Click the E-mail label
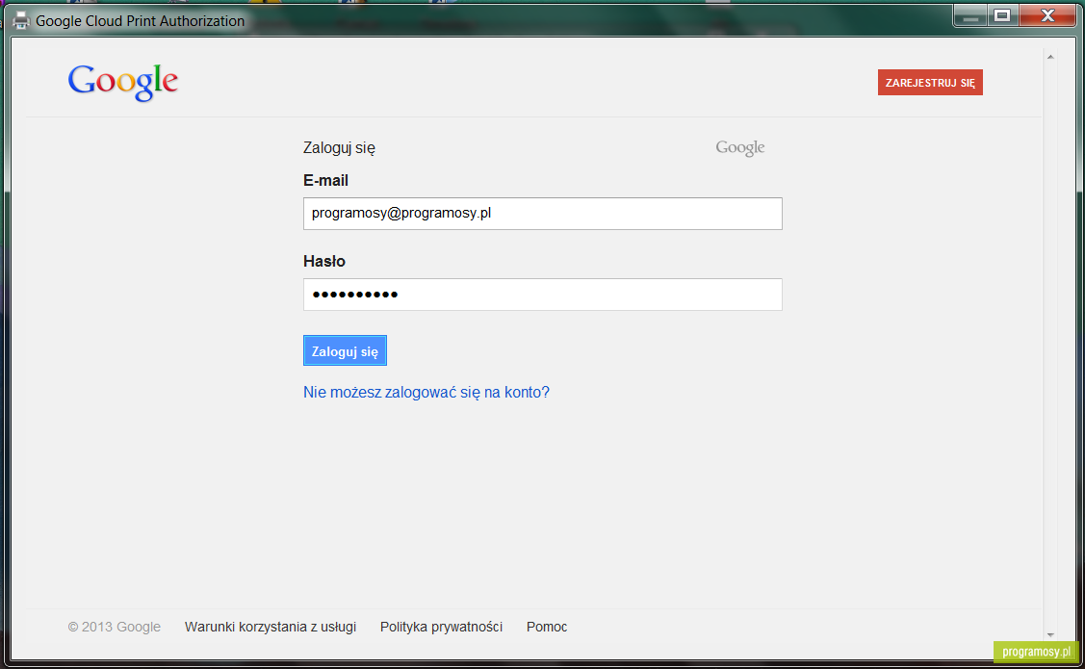 point(325,181)
